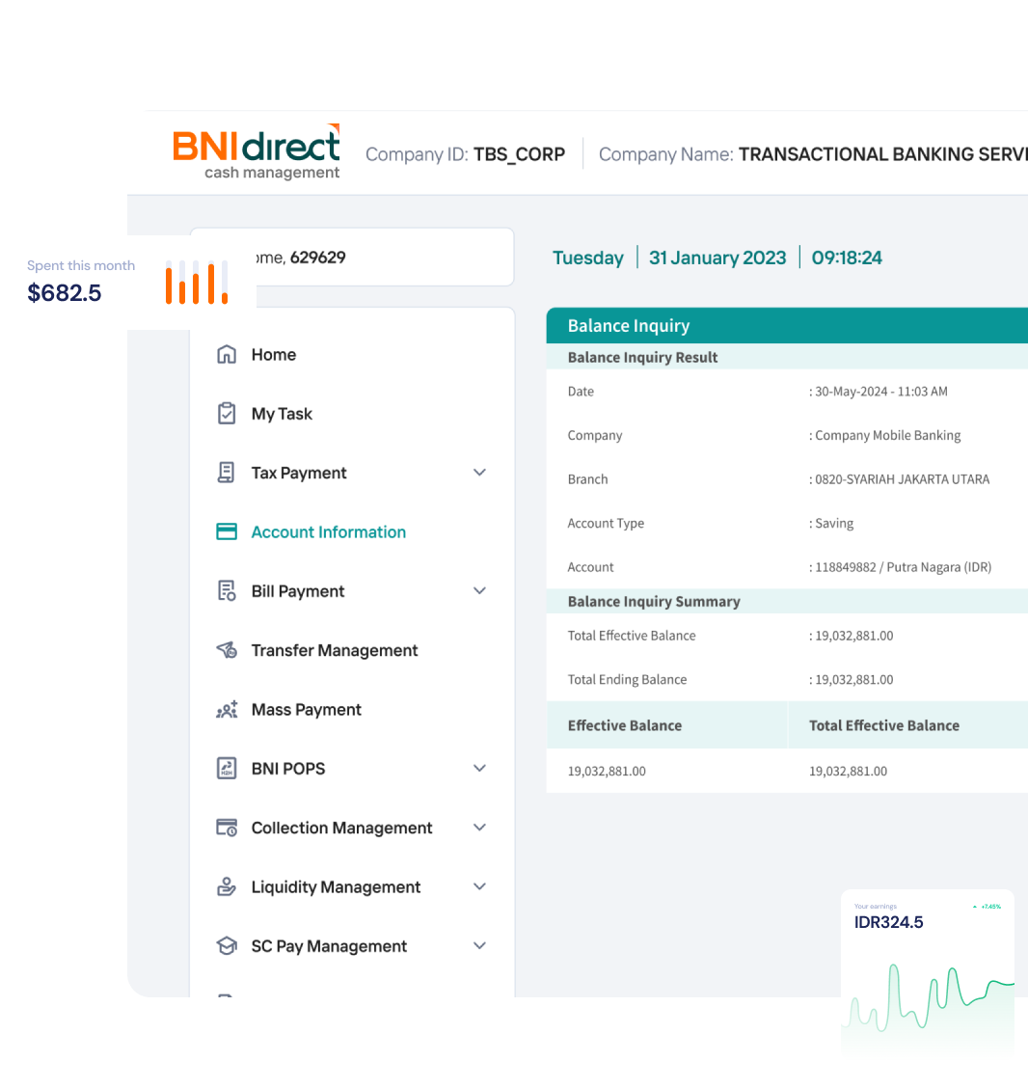The width and height of the screenshot is (1028, 1088).
Task: Expand the Tax Payment submenu chevron
Action: click(x=479, y=472)
